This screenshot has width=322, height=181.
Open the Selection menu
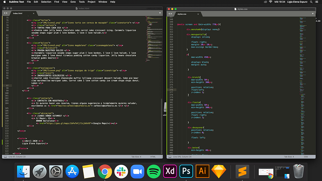point(46,2)
